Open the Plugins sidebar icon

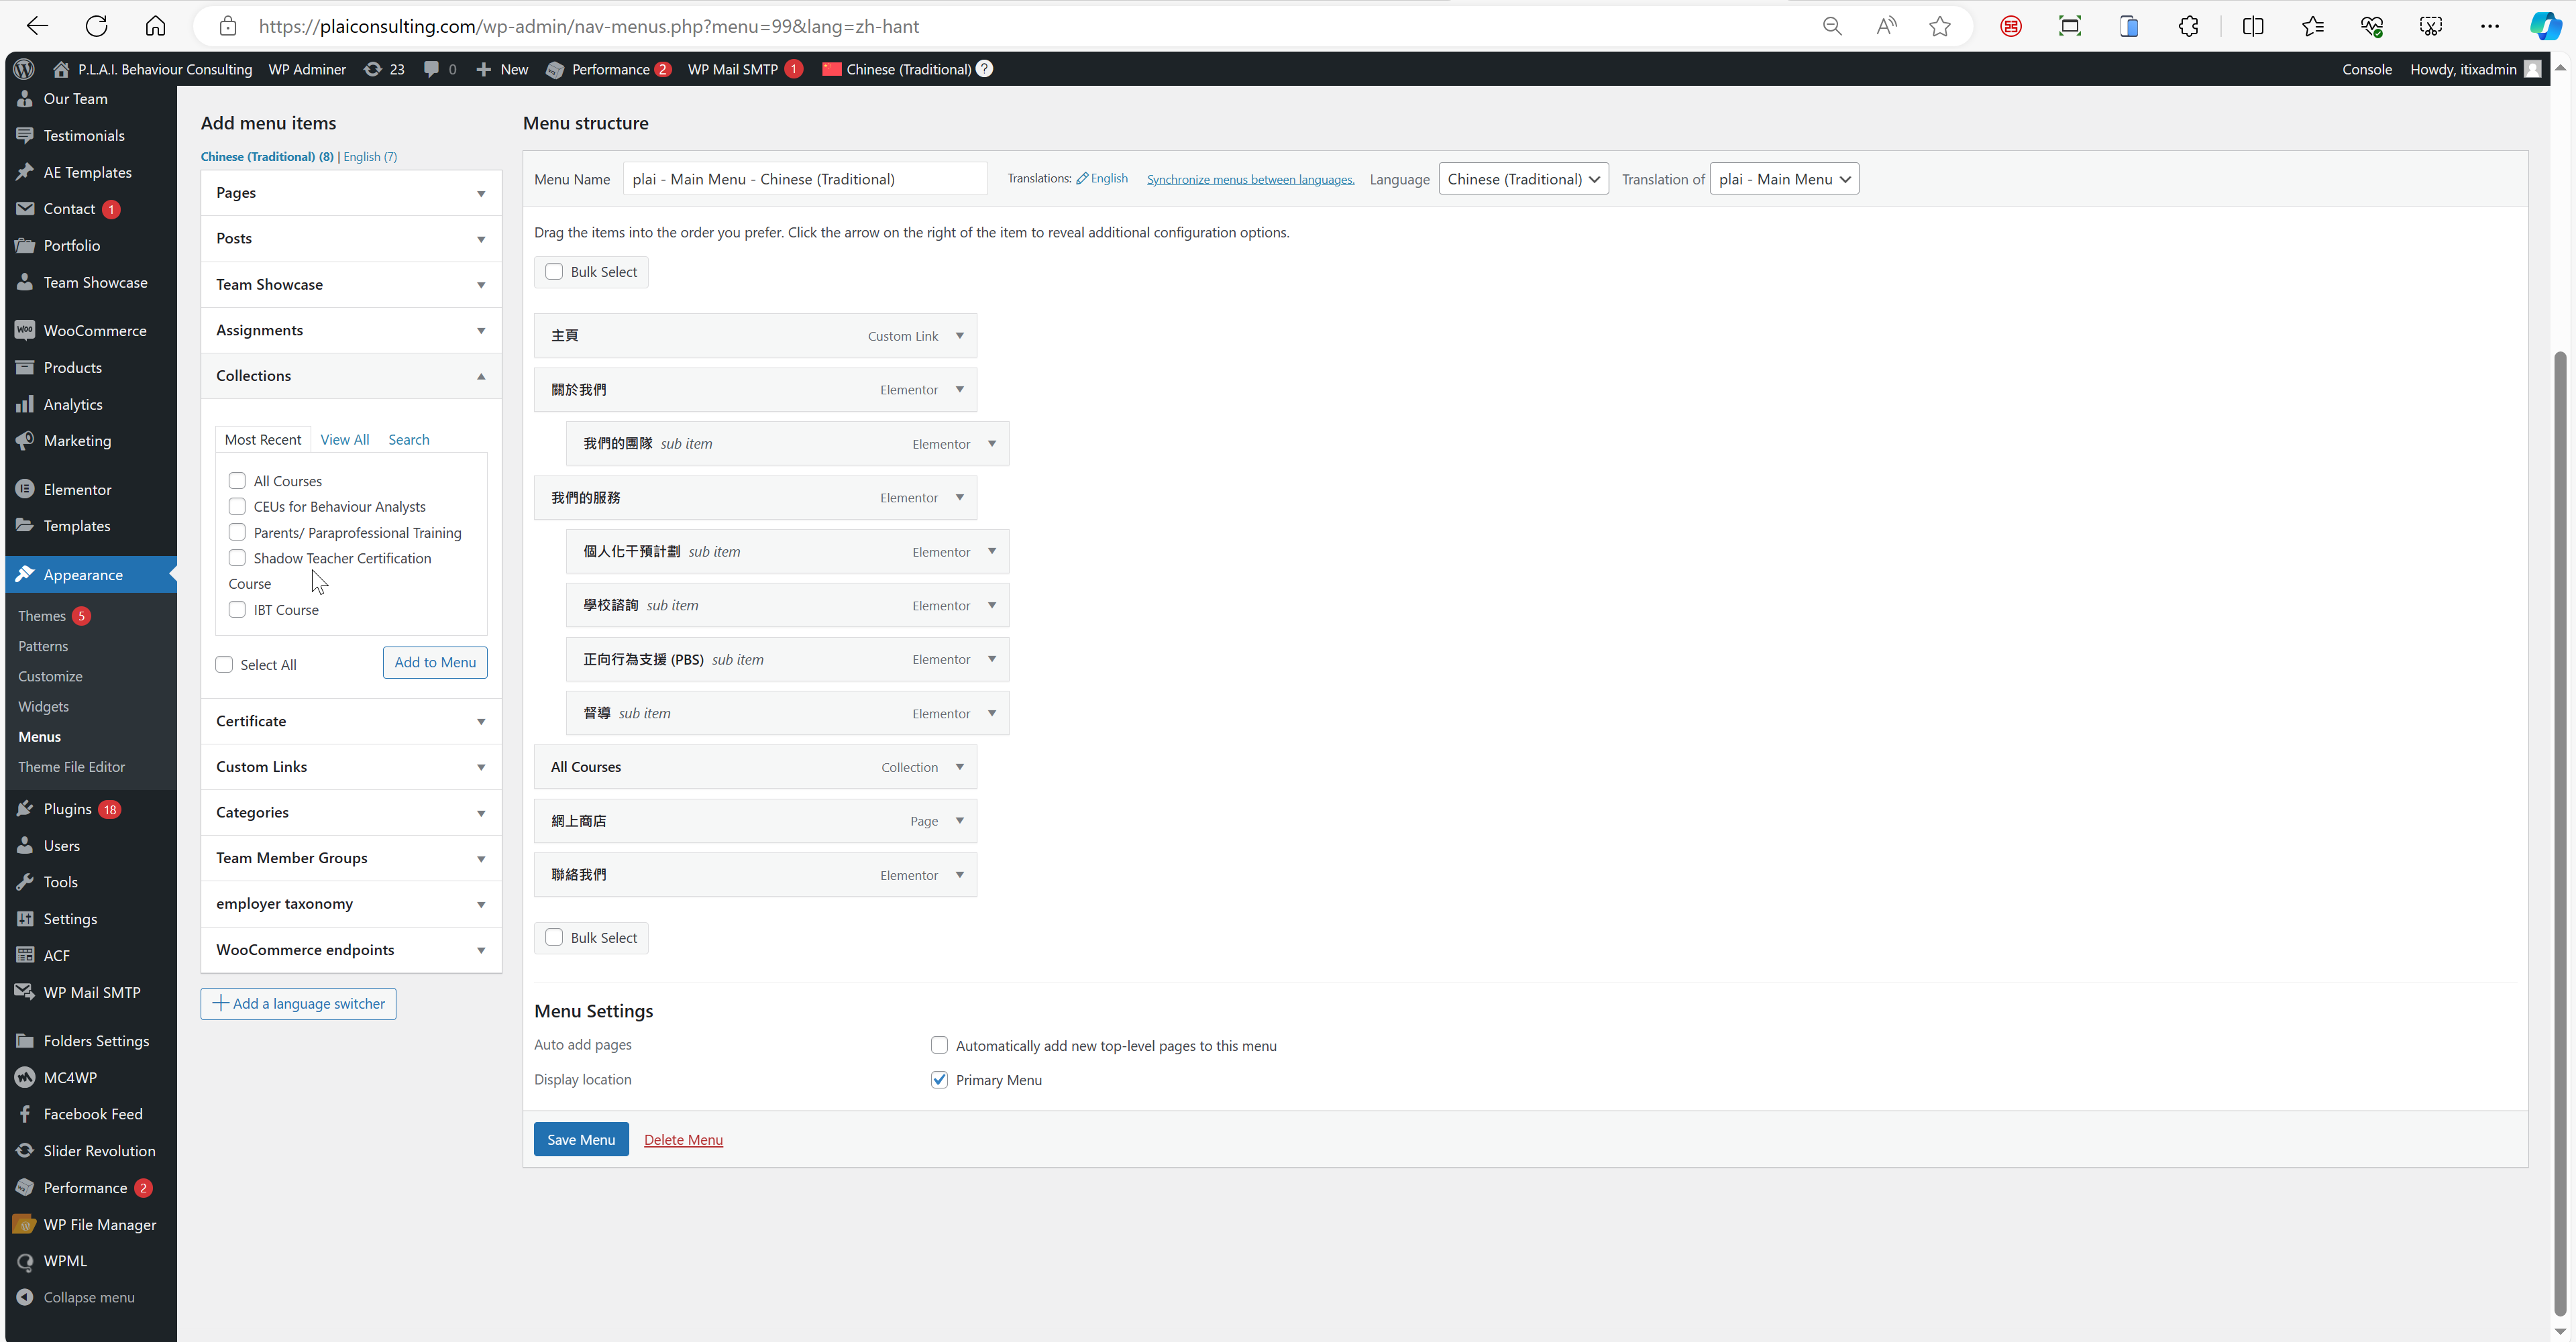pos(25,809)
